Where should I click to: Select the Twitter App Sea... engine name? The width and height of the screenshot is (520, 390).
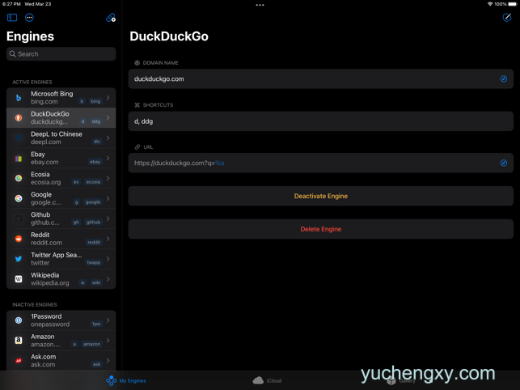point(57,255)
